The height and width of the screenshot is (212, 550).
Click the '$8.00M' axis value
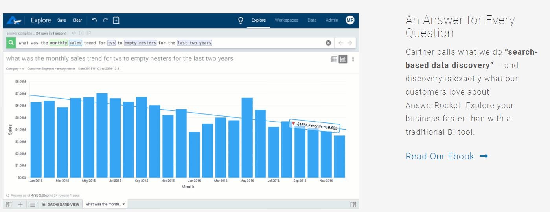pos(20,82)
